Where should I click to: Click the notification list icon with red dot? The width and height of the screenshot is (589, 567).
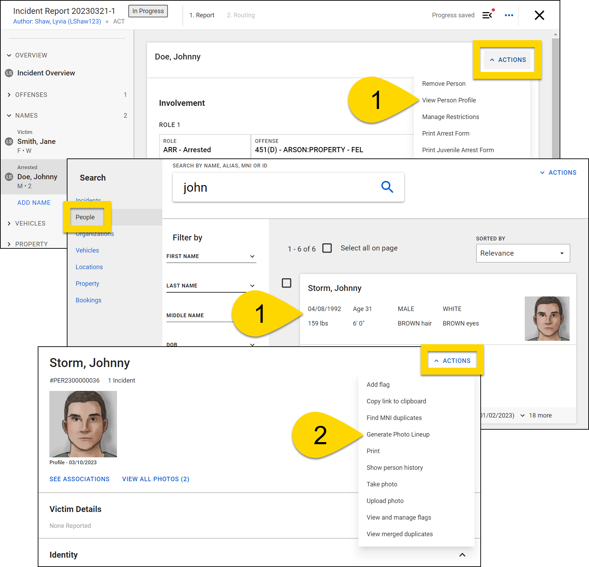pyautogui.click(x=488, y=15)
